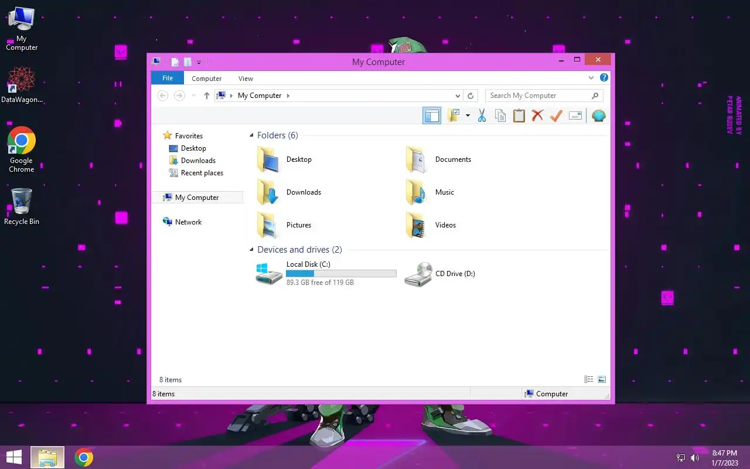The height and width of the screenshot is (469, 750).
Task: Click the folder options icon in the toolbar
Action: (x=454, y=115)
